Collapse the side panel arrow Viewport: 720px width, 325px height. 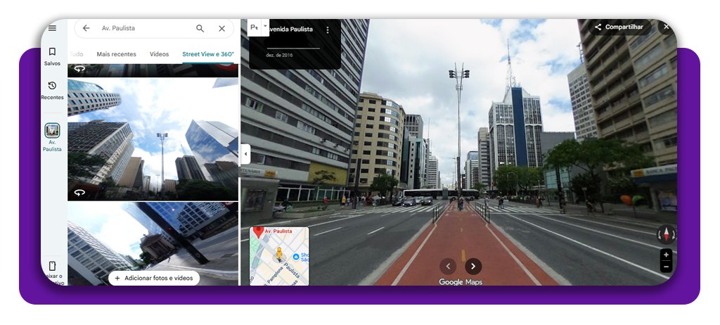coord(245,155)
